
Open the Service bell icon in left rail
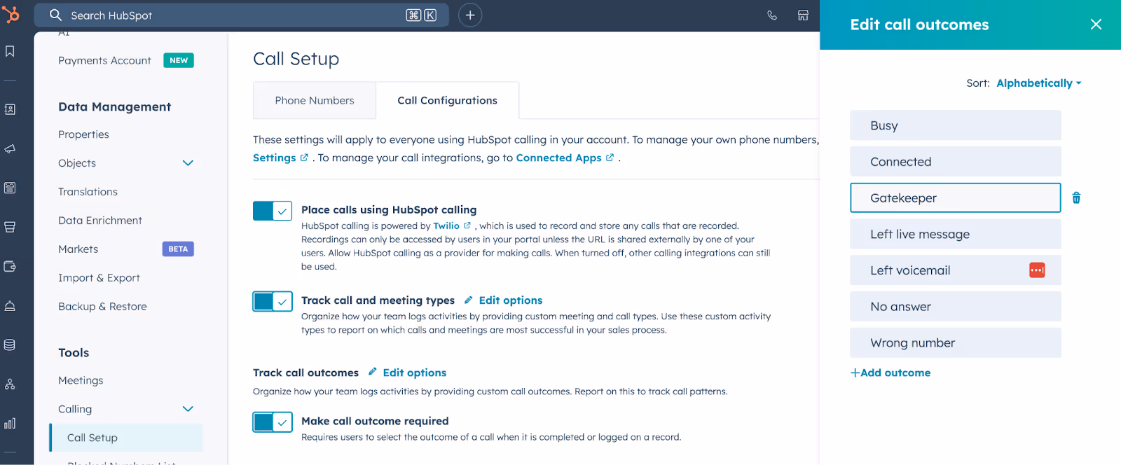(10, 305)
